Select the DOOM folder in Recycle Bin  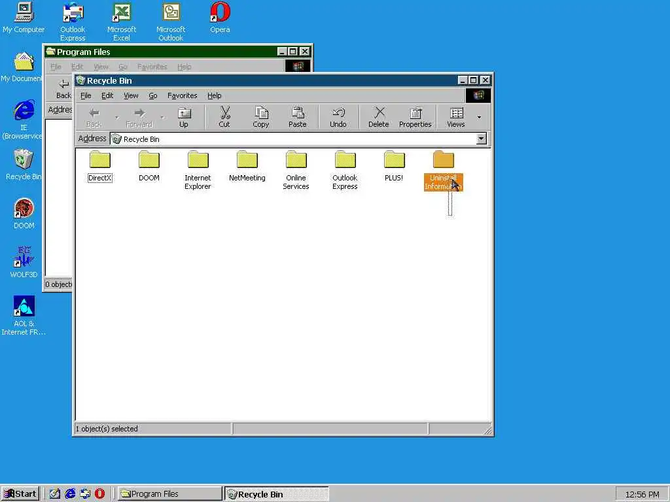click(149, 167)
